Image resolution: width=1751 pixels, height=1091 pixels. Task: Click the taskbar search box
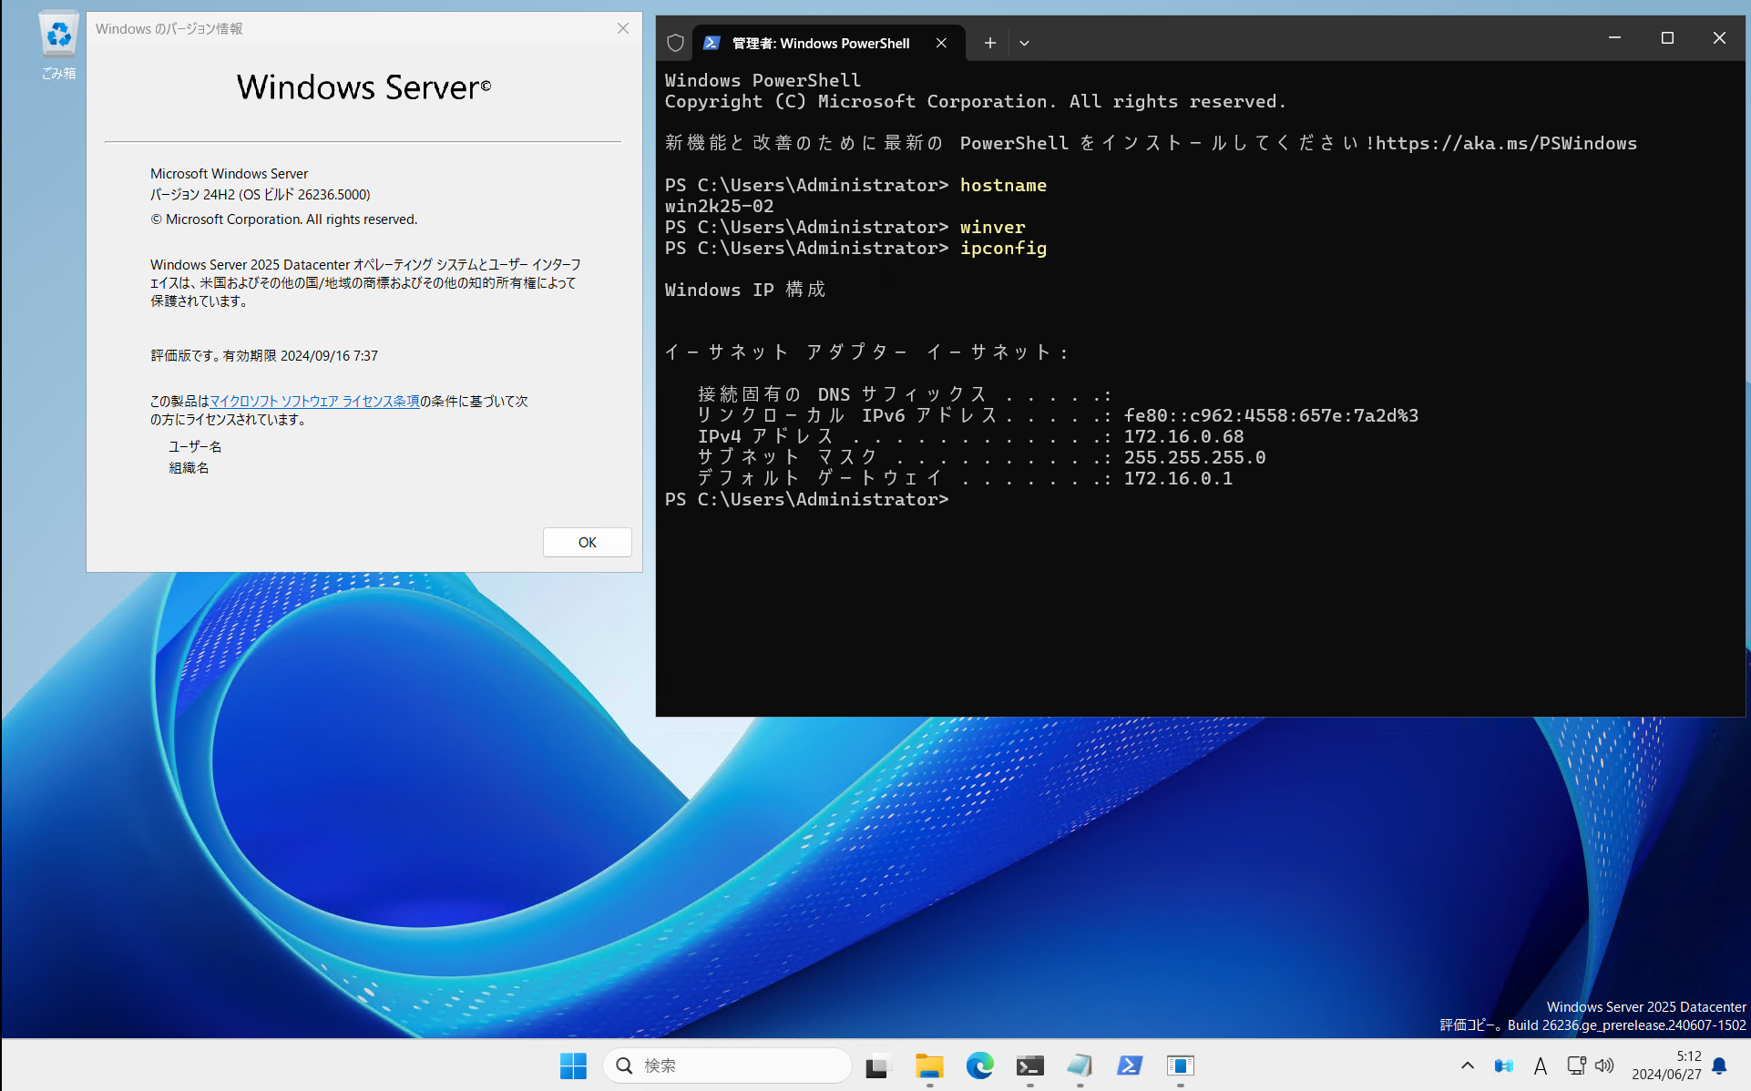coord(729,1066)
